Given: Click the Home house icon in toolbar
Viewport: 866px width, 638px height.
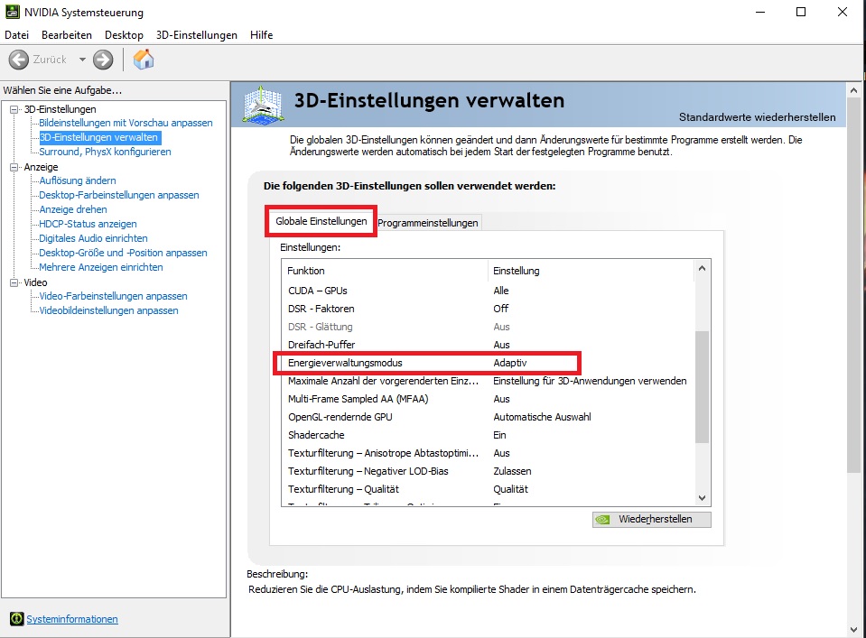Looking at the screenshot, I should 143,60.
